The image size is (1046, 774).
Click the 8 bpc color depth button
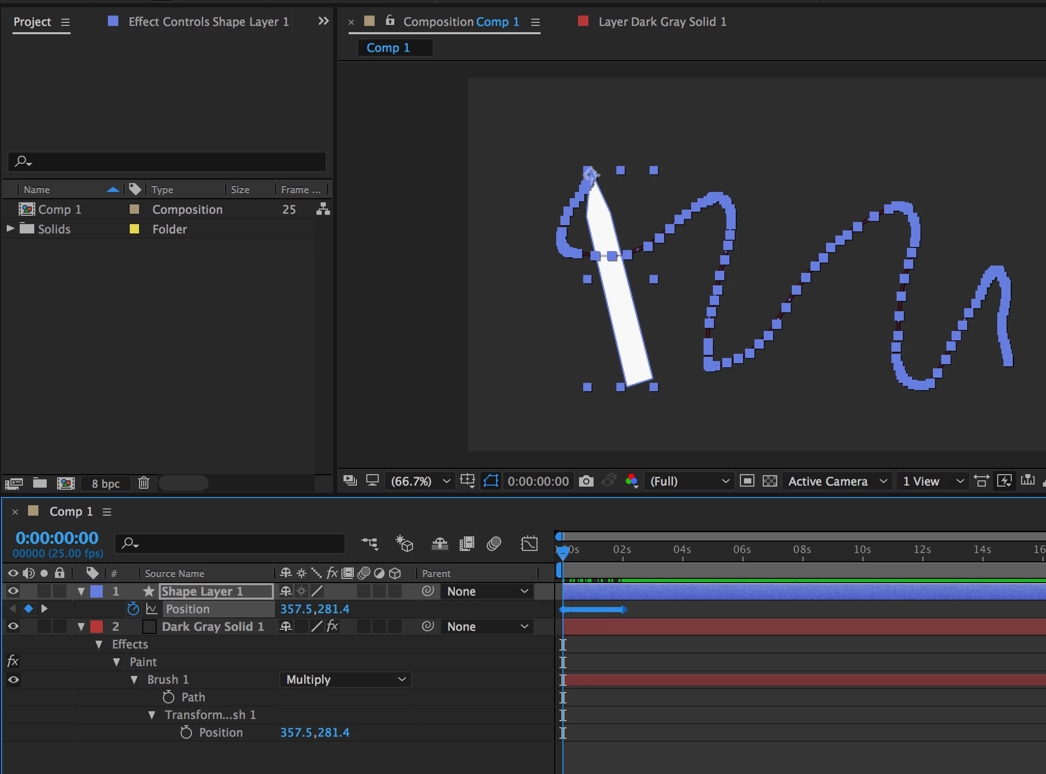click(x=105, y=483)
